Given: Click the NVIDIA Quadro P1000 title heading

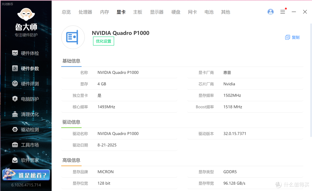Looking at the screenshot, I should click(x=120, y=33).
